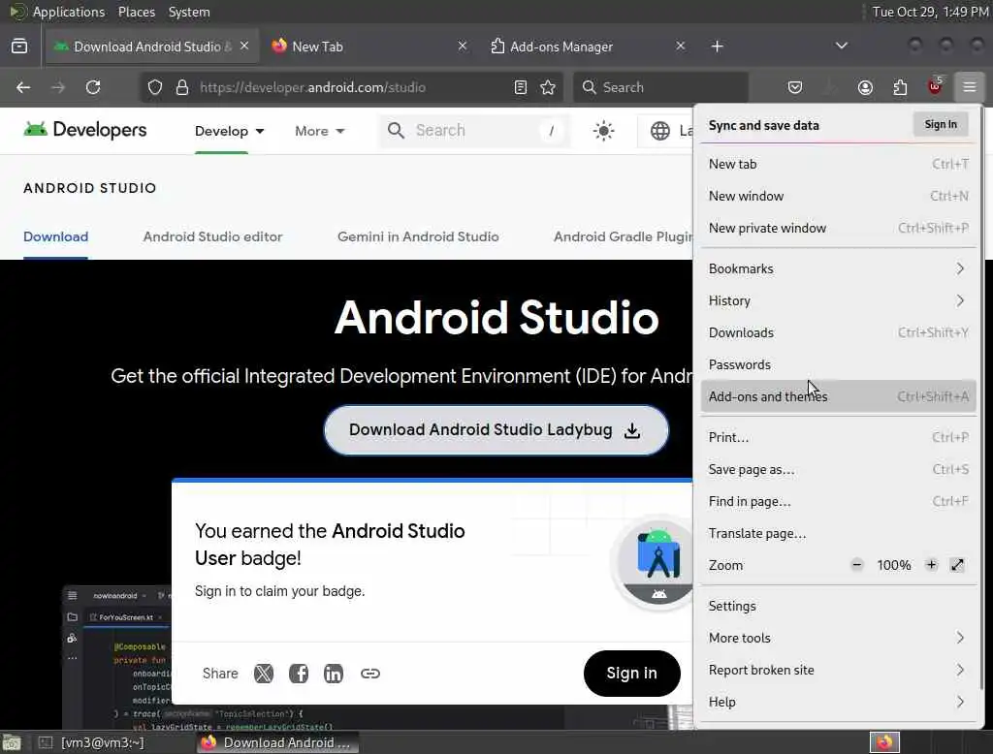Viewport: 993px width, 754px height.
Task: Close the hamburger application menu button
Action: coord(970,87)
